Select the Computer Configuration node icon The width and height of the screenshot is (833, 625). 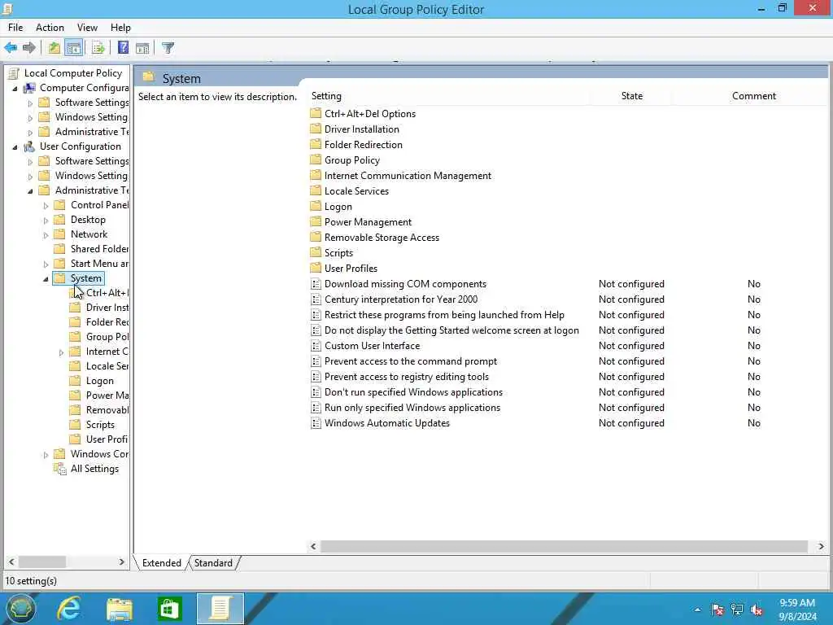[x=30, y=88]
